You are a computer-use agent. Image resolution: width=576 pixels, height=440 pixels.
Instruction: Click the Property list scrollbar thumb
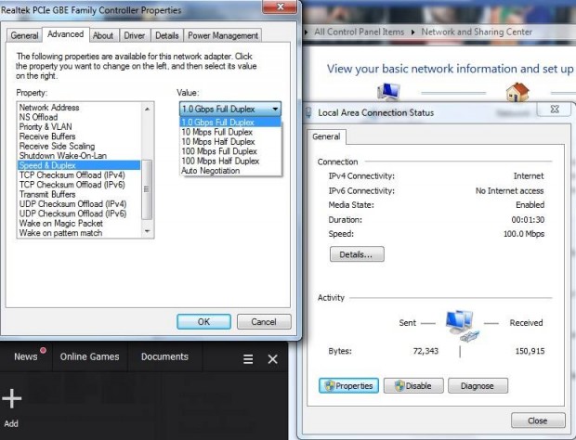147,189
